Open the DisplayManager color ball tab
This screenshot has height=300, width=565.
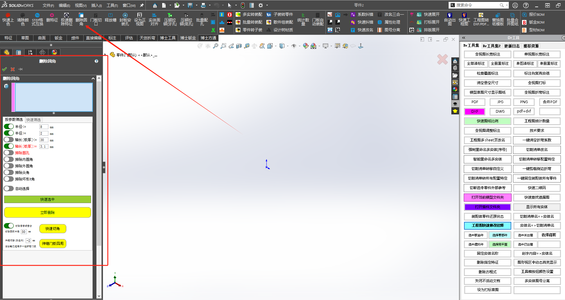coord(54,52)
